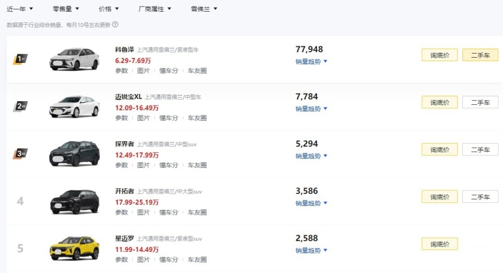This screenshot has height=273, width=503.
Task: Click 二手车 button for 迈锐宝XL
Action: (480, 102)
